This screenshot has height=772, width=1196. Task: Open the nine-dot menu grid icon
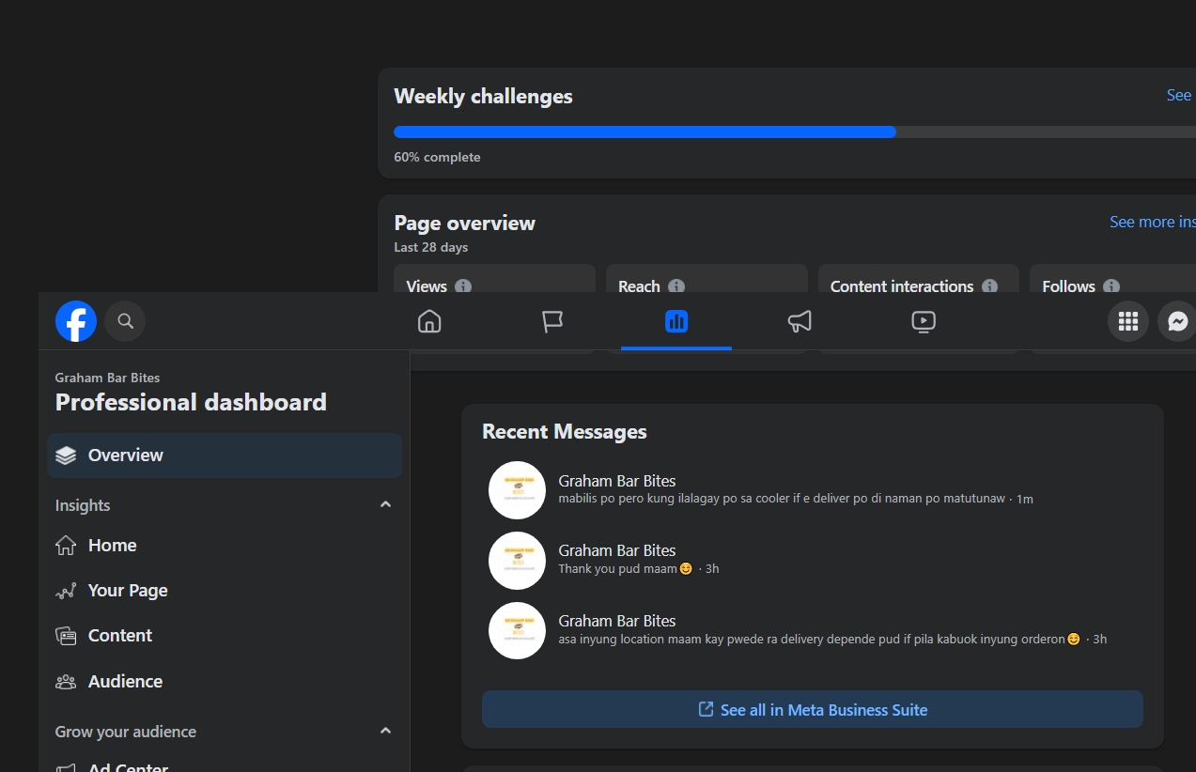pos(1128,321)
